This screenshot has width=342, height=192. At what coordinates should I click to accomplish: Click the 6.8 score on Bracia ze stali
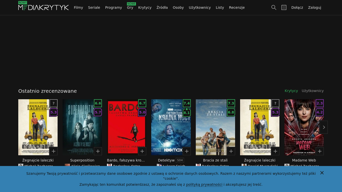pyautogui.click(x=231, y=112)
